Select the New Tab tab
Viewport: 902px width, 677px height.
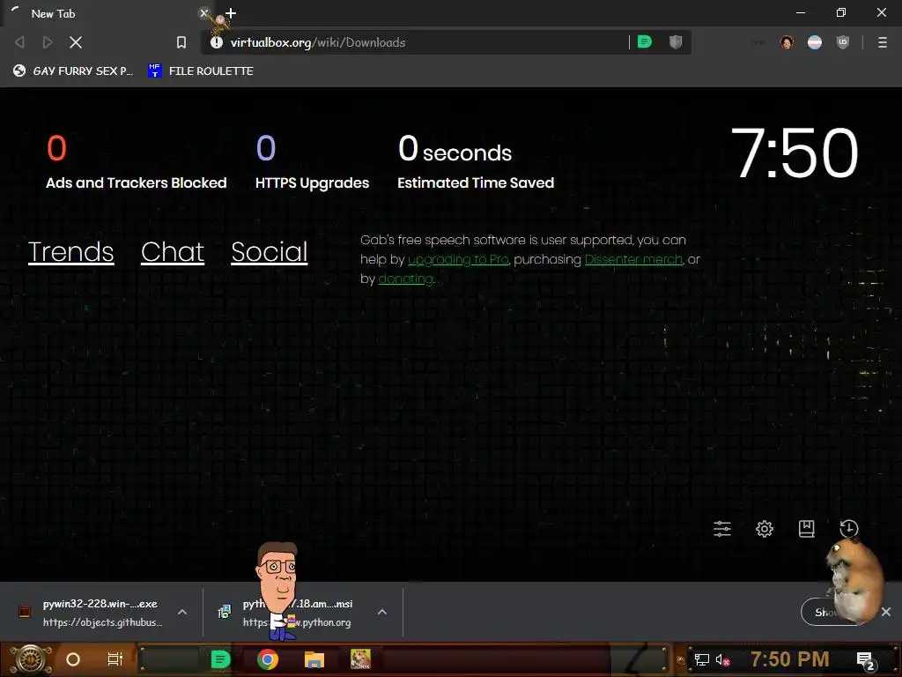108,13
